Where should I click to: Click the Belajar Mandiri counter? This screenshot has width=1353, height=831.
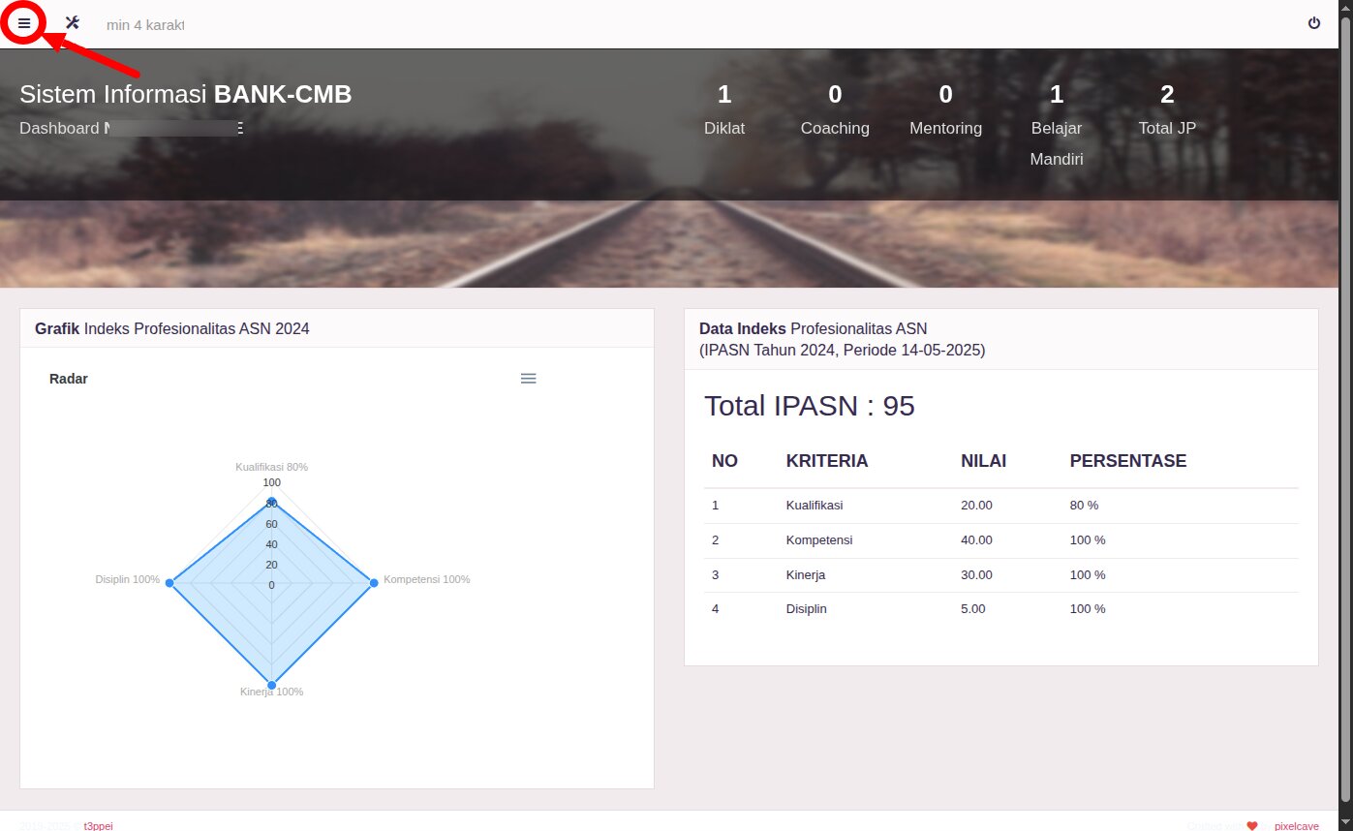1057,125
